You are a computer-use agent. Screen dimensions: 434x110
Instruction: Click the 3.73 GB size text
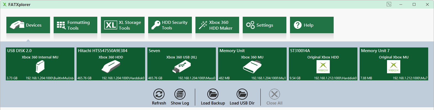(x=12, y=78)
